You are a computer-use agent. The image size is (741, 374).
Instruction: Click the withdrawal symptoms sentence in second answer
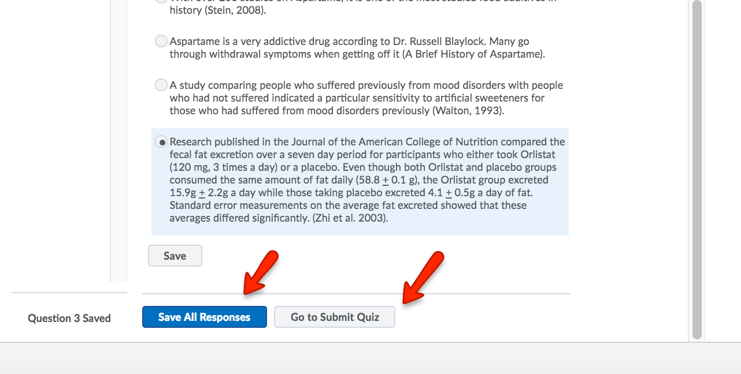tap(357, 48)
